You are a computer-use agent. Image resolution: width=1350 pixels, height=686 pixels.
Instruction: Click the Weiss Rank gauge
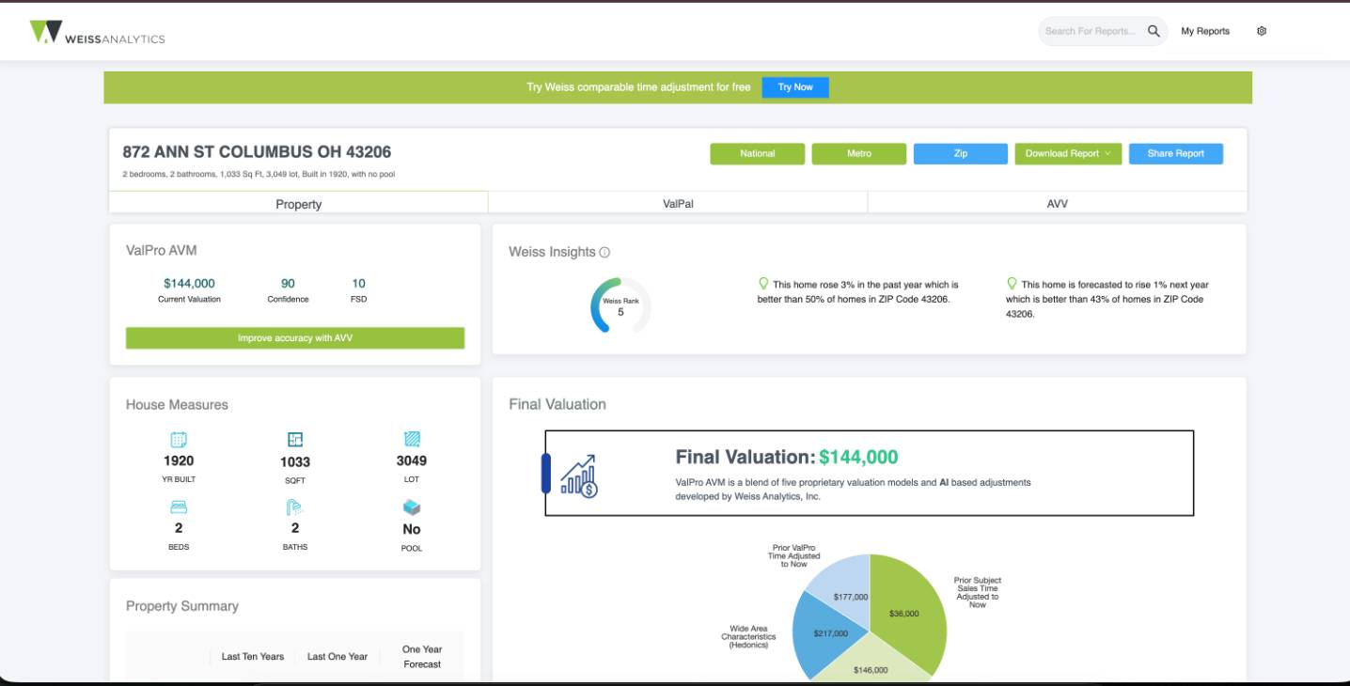click(620, 305)
